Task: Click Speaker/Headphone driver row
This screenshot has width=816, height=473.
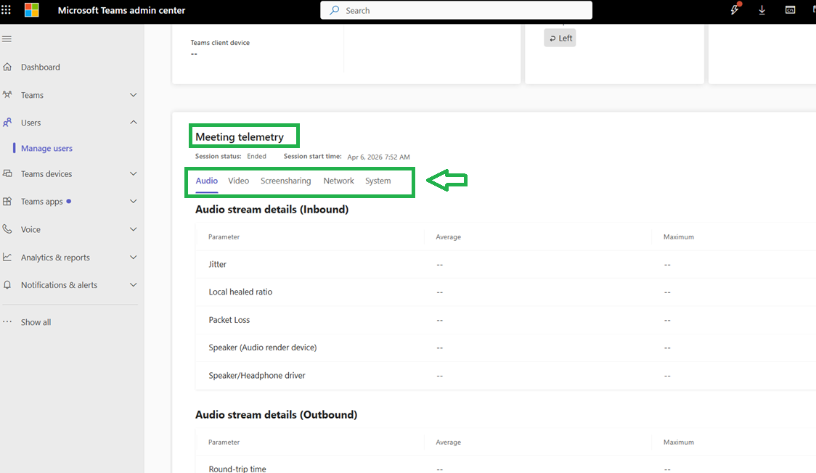Action: pos(505,375)
